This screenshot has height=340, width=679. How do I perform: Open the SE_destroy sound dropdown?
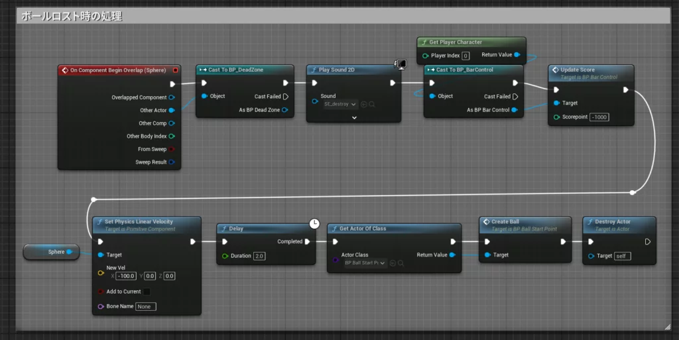pyautogui.click(x=341, y=104)
